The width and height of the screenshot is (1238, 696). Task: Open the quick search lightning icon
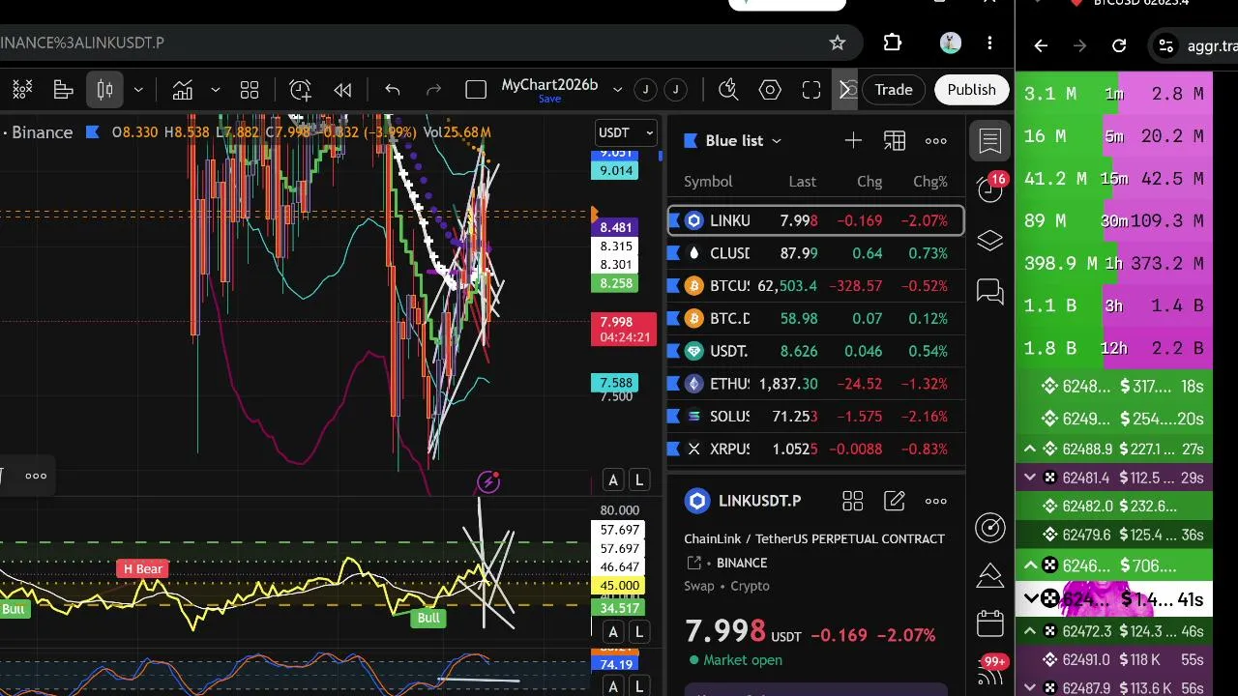729,90
